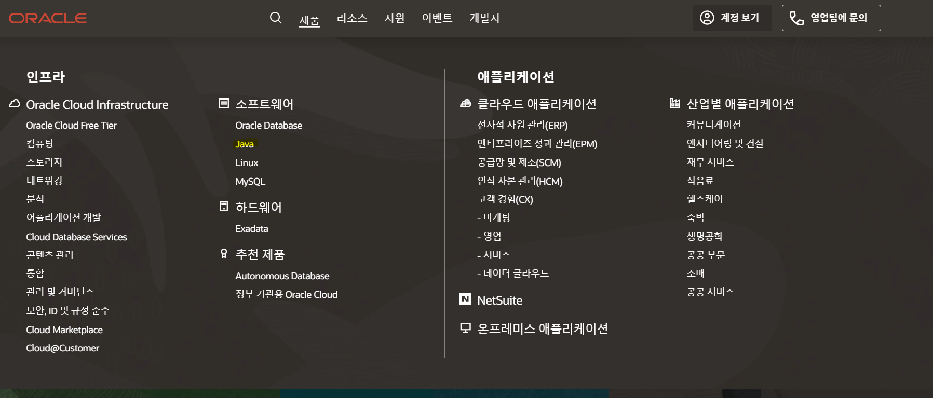This screenshot has height=398, width=933.
Task: Click the cloud apps icon beside 클라우드 애플리케이션
Action: [x=466, y=103]
